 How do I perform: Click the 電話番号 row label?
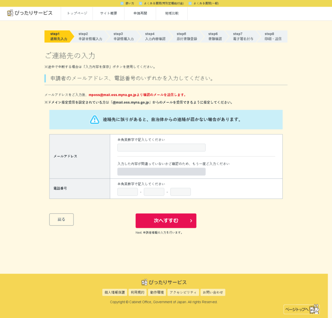pos(60,188)
